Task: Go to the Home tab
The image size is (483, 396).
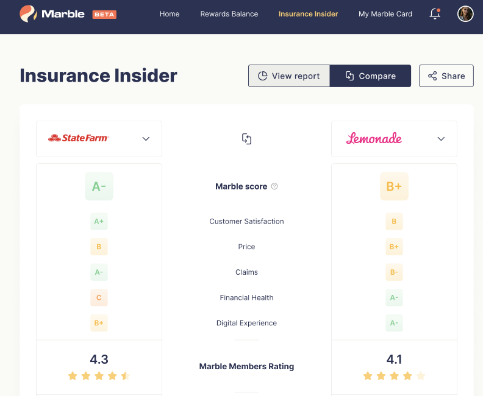Action: tap(170, 14)
